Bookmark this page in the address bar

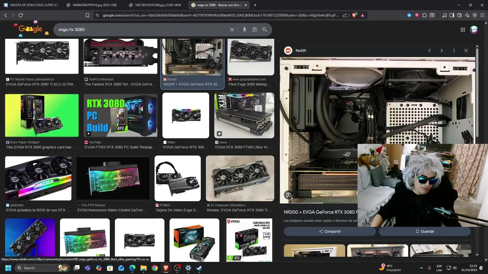coord(87,15)
